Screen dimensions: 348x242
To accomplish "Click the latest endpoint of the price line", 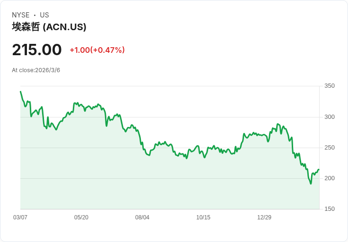I will point(319,169).
